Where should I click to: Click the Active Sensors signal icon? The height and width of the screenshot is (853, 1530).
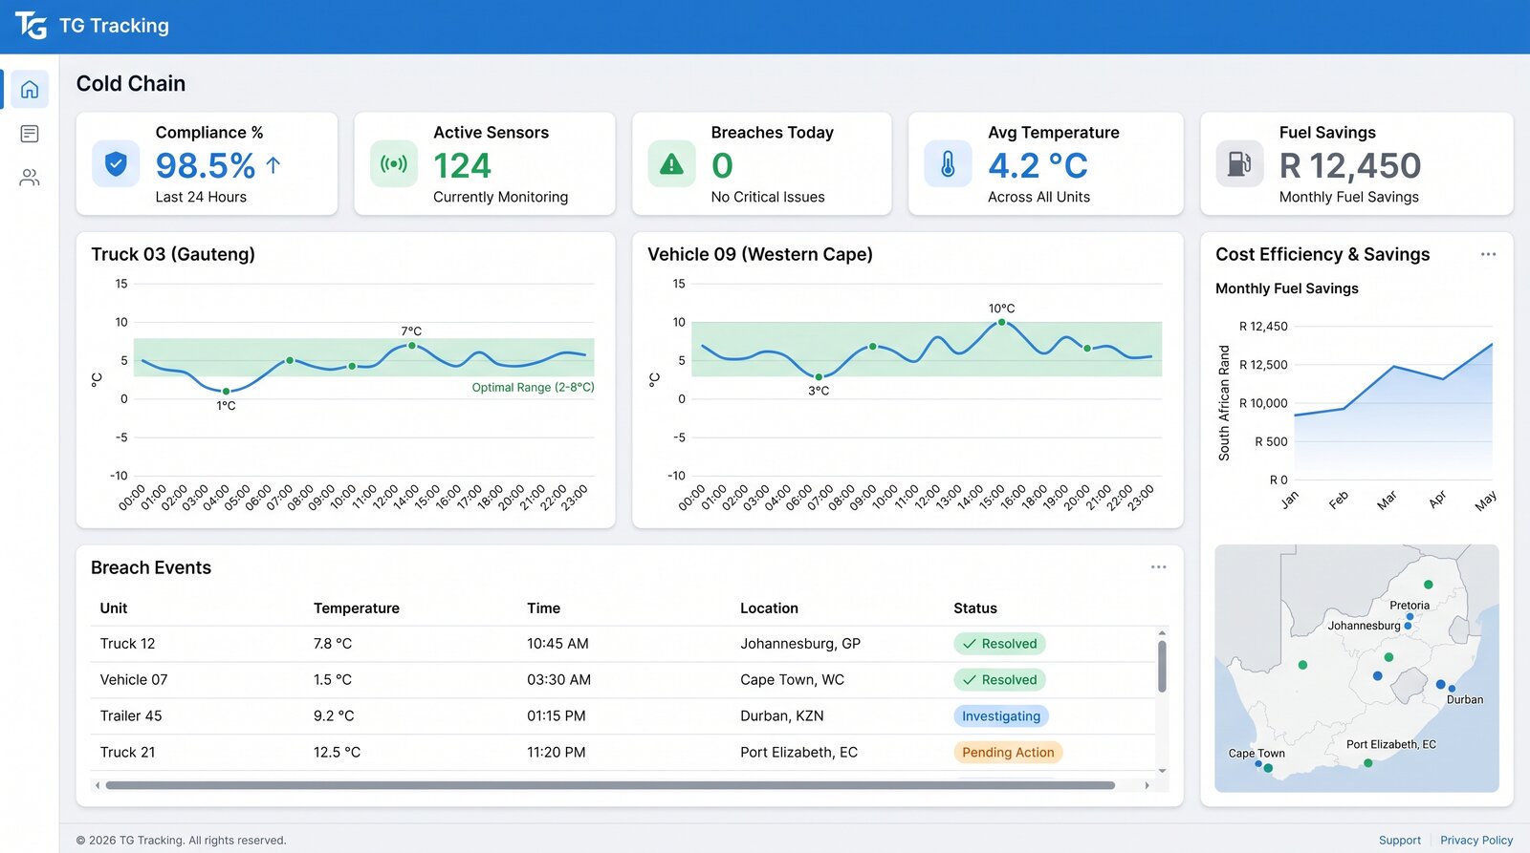point(394,164)
